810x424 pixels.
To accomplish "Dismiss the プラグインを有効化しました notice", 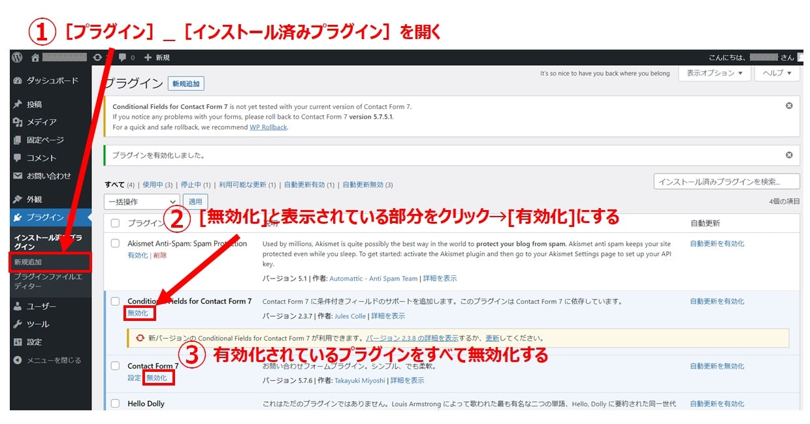I will pyautogui.click(x=789, y=155).
